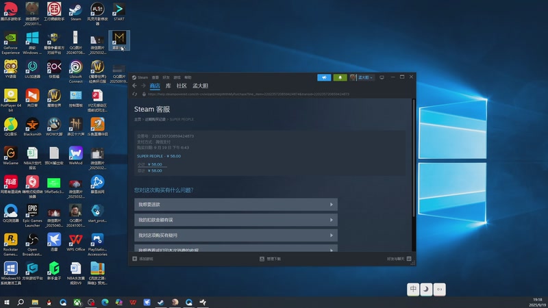
Task: Open the 查看 menu in Steam
Action: [155, 77]
